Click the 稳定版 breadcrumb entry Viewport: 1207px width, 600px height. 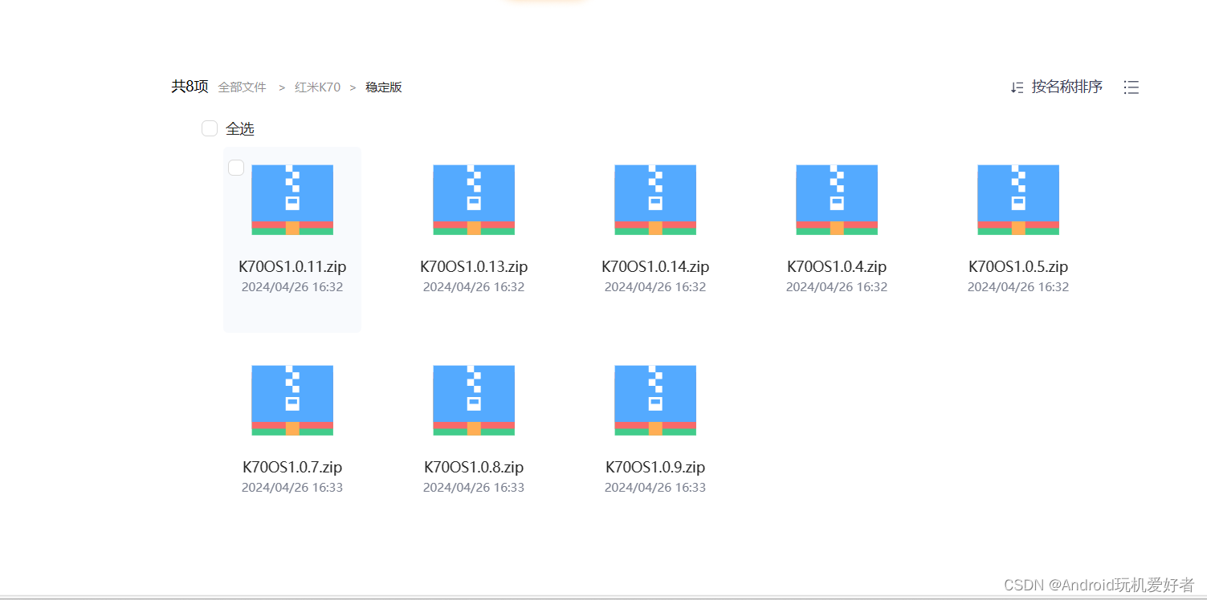tap(384, 87)
